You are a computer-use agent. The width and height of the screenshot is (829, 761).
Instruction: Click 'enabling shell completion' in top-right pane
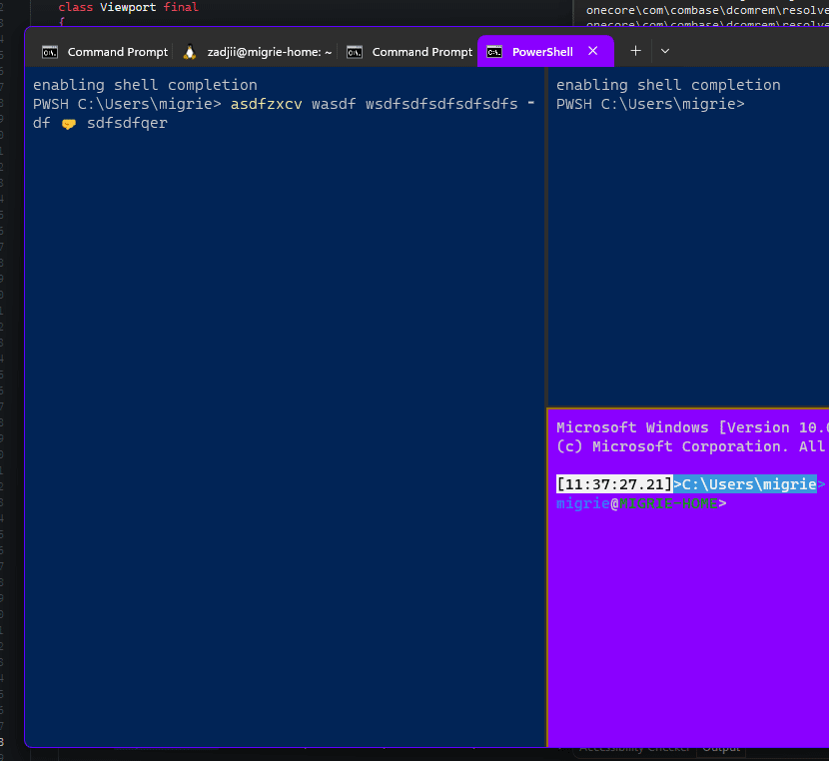tap(668, 85)
